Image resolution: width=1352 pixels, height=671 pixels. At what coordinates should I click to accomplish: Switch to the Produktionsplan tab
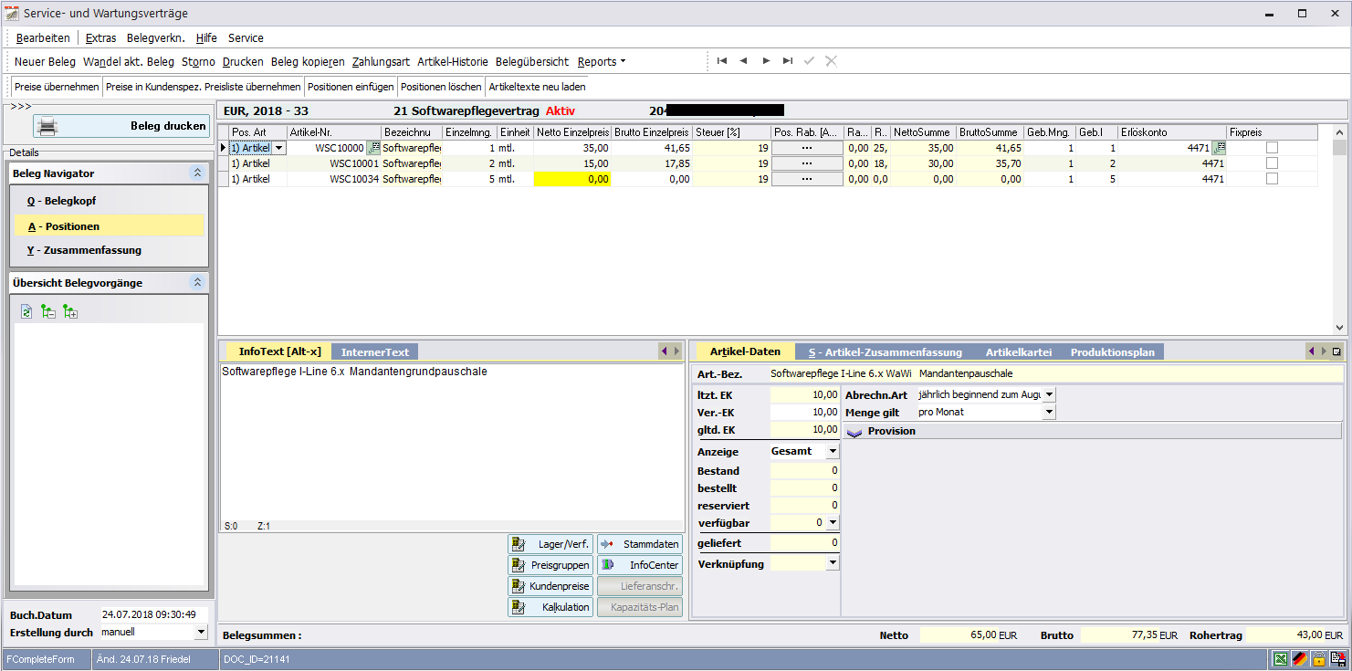(1112, 351)
